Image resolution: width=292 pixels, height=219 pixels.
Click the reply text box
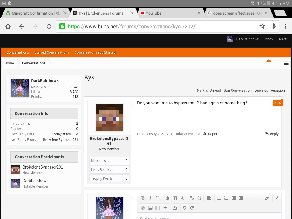(209, 216)
